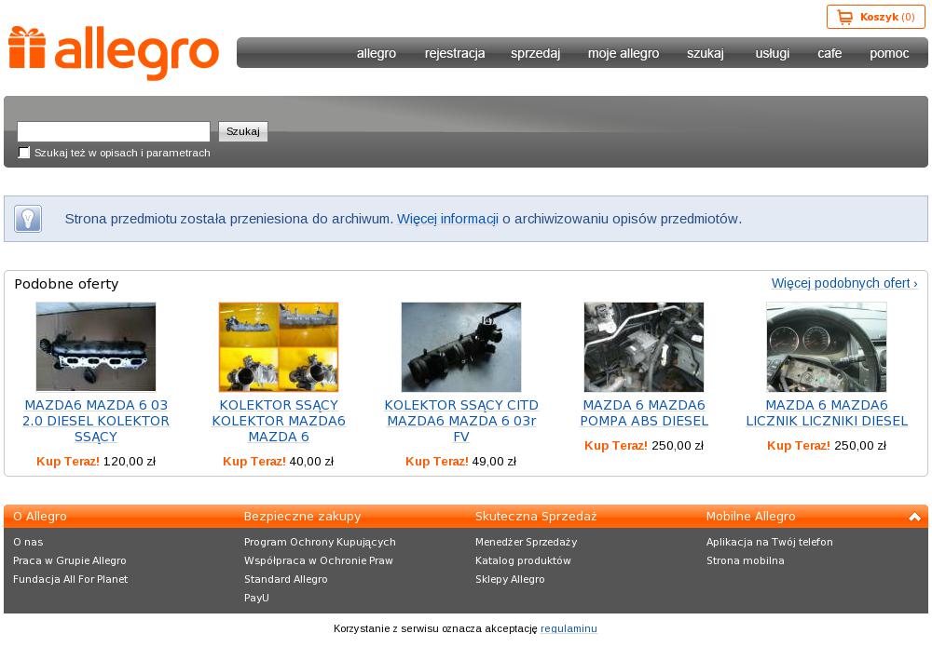Open 'MAZDA 6 MAZDA6 POMPA ABS DIESEL' link
This screenshot has width=932, height=647.
click(x=644, y=413)
